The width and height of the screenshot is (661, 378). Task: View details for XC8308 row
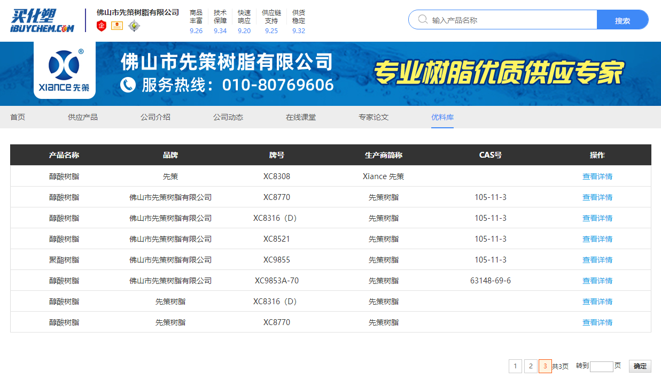coord(597,176)
